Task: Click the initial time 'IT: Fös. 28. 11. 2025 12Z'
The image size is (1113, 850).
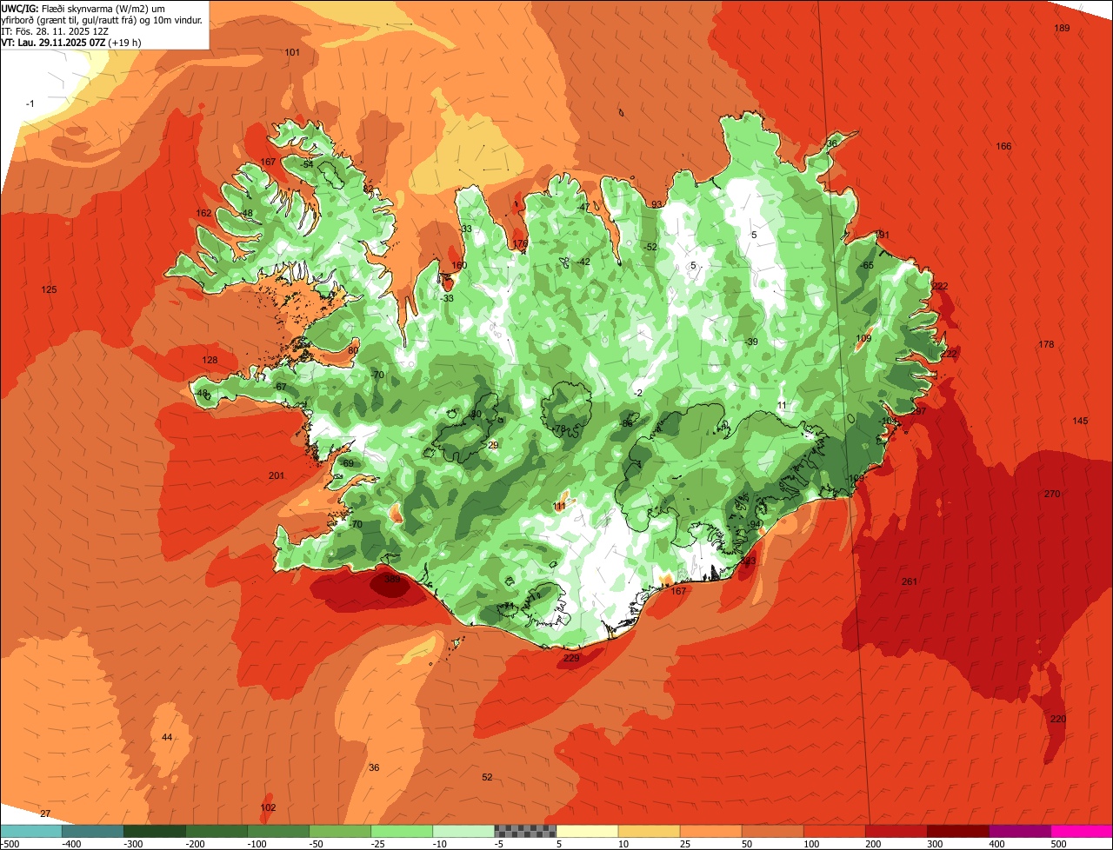Action: [x=54, y=30]
